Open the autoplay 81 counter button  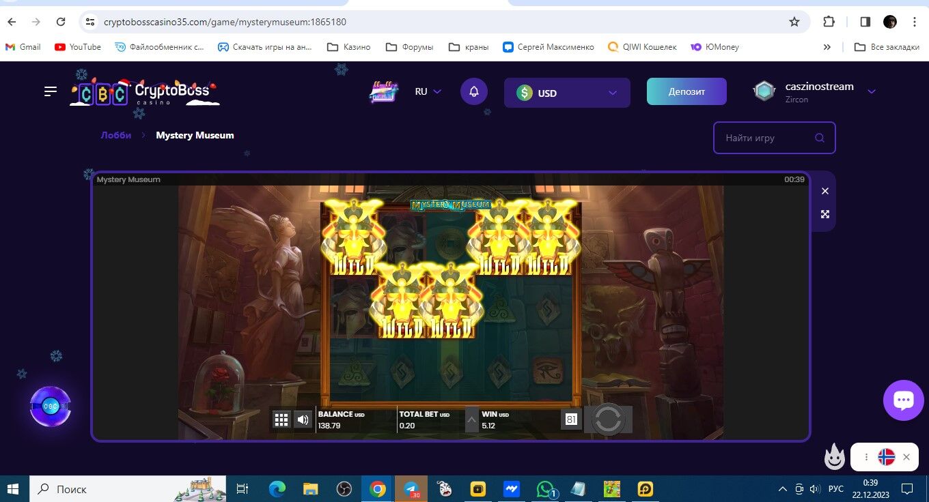pyautogui.click(x=571, y=419)
